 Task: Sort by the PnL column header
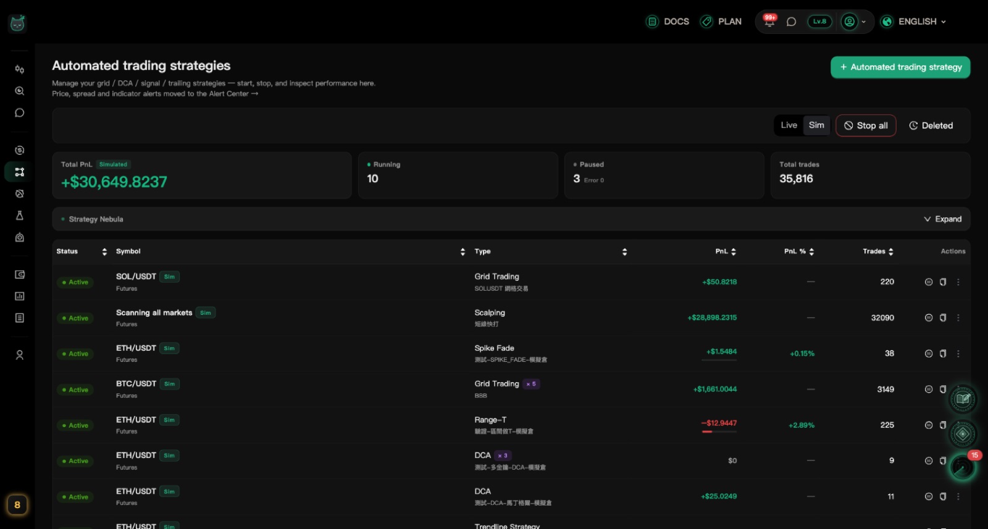click(x=726, y=251)
